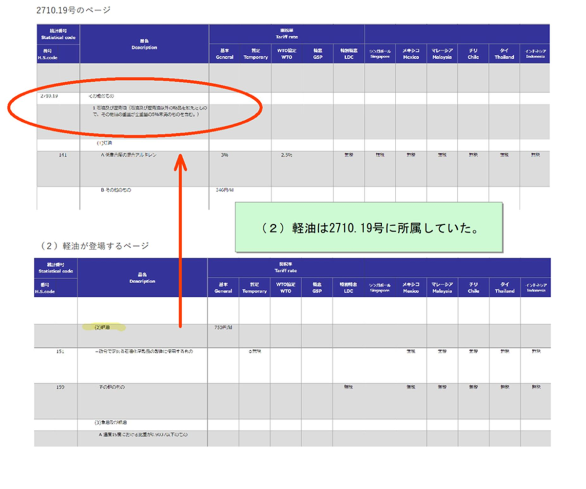The height and width of the screenshot is (489, 586).
Task: Click the green note about 軽油 2710.19号
Action: 369,227
